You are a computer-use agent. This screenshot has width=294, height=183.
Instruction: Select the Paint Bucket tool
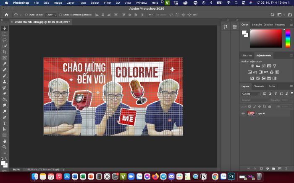tap(5, 100)
